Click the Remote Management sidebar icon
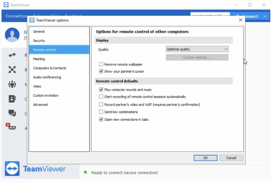Viewport: 271px width, 182px height. 12,70
